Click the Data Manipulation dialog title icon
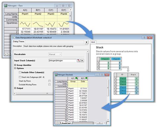The image size is (157, 128). (x=14, y=38)
